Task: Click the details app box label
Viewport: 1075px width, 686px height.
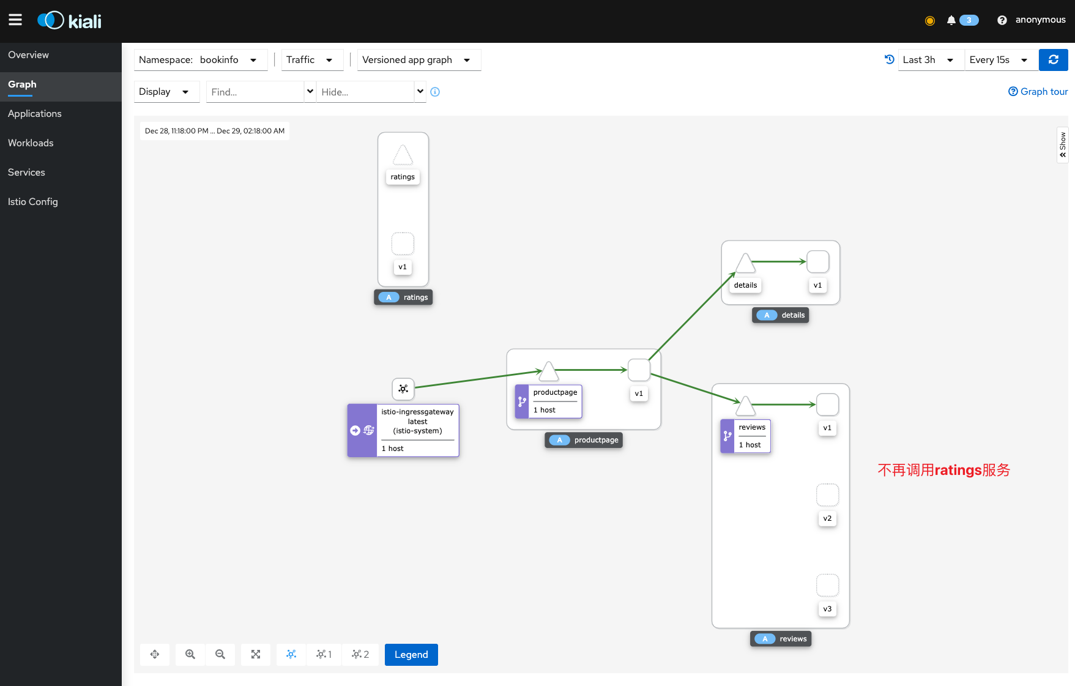Action: [x=781, y=315]
